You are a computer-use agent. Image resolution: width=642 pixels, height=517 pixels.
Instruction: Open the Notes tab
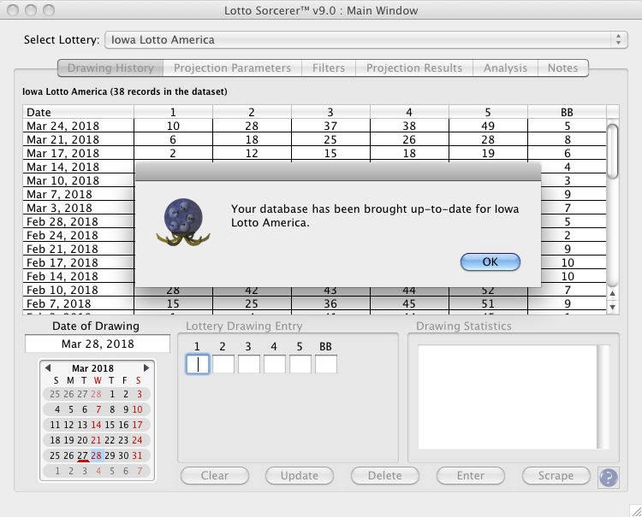(563, 68)
